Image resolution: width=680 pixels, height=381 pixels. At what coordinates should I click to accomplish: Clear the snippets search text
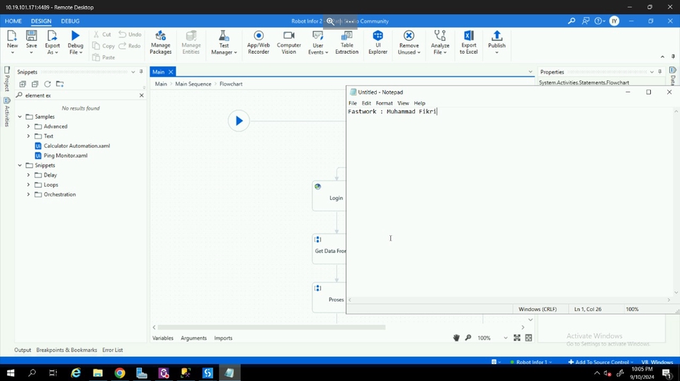[x=142, y=95]
